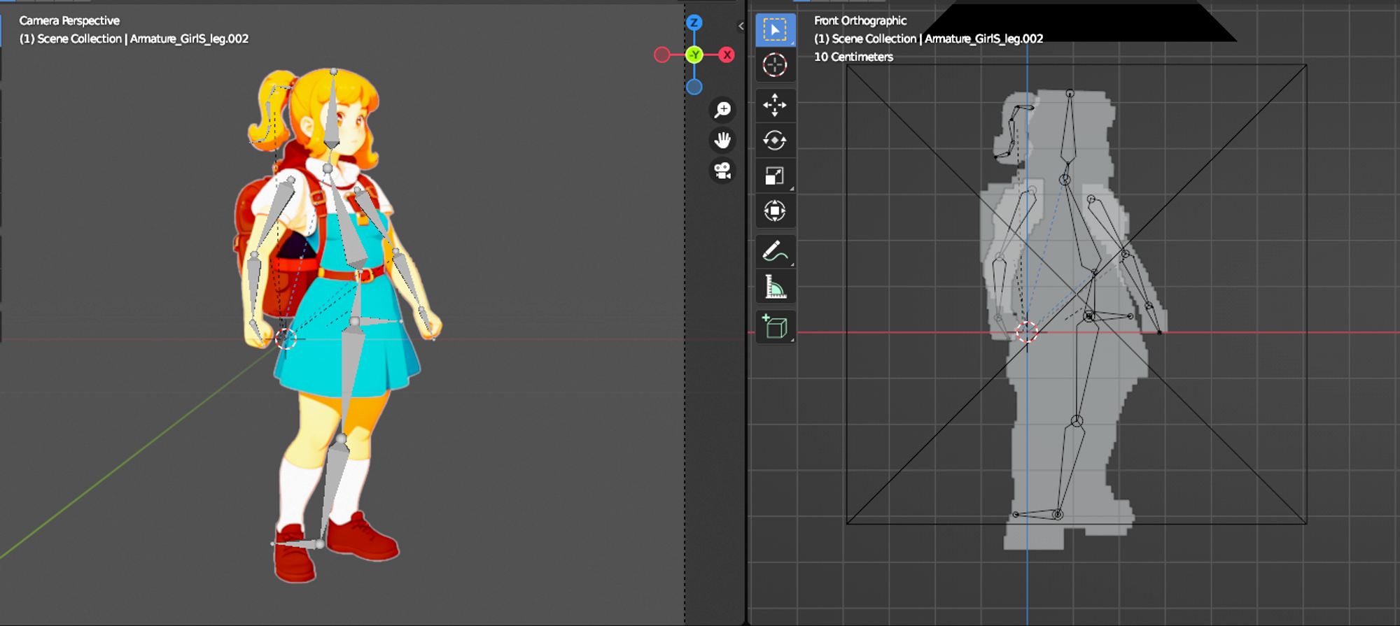This screenshot has width=1400, height=626.
Task: Click the "Camera Perspective" label
Action: 69,21
